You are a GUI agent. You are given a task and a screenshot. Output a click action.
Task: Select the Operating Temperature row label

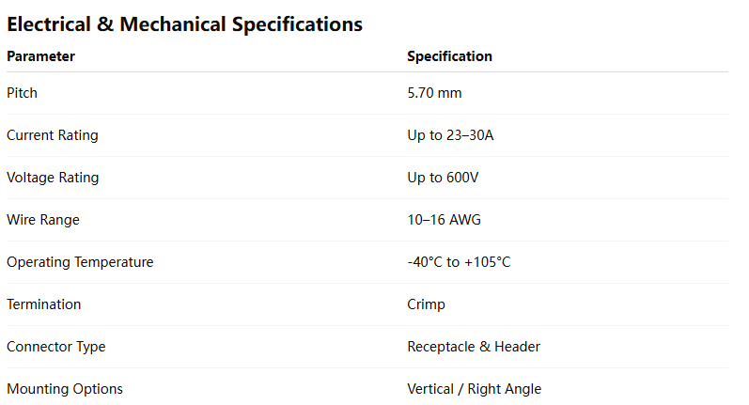(x=80, y=262)
